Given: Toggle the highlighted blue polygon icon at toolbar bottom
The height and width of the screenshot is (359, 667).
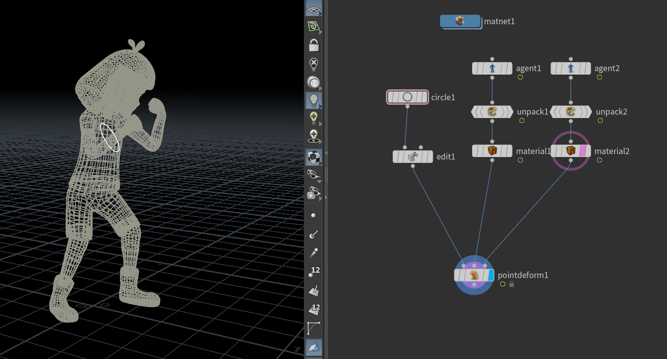Looking at the screenshot, I should coord(314,347).
